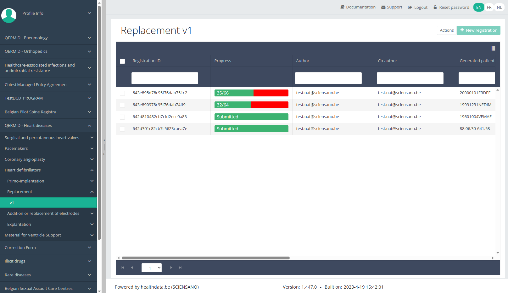
Task: Open the page number dropdown
Action: tap(152, 268)
